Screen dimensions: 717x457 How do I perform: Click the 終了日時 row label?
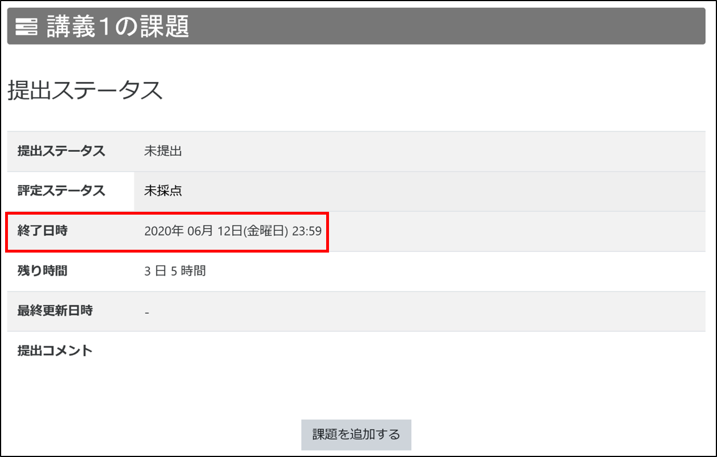pos(43,230)
